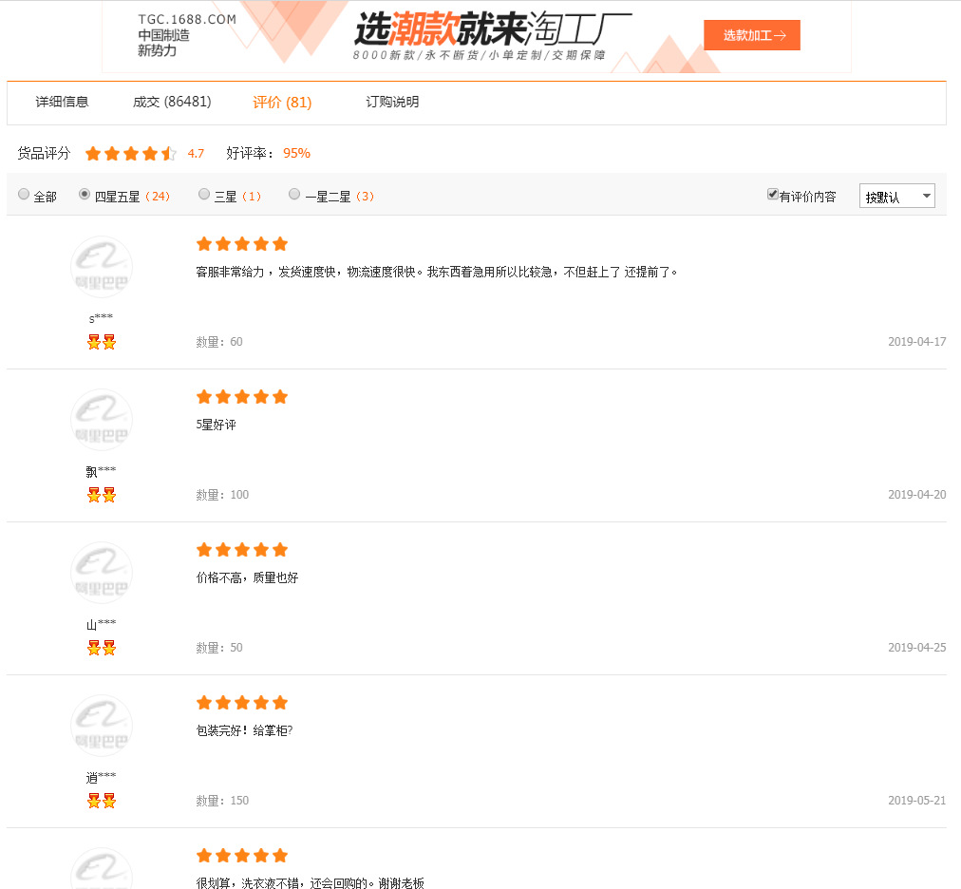Click the date 2019-04-17
This screenshot has width=961, height=889.
pos(917,342)
